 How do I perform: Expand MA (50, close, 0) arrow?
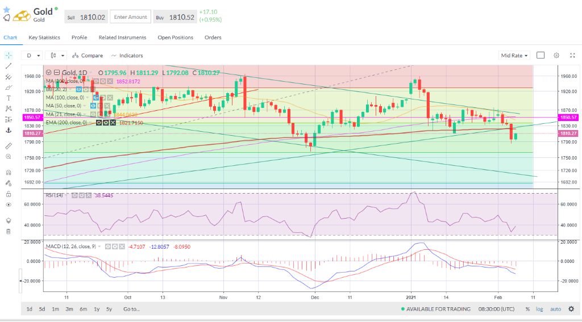tap(85, 106)
